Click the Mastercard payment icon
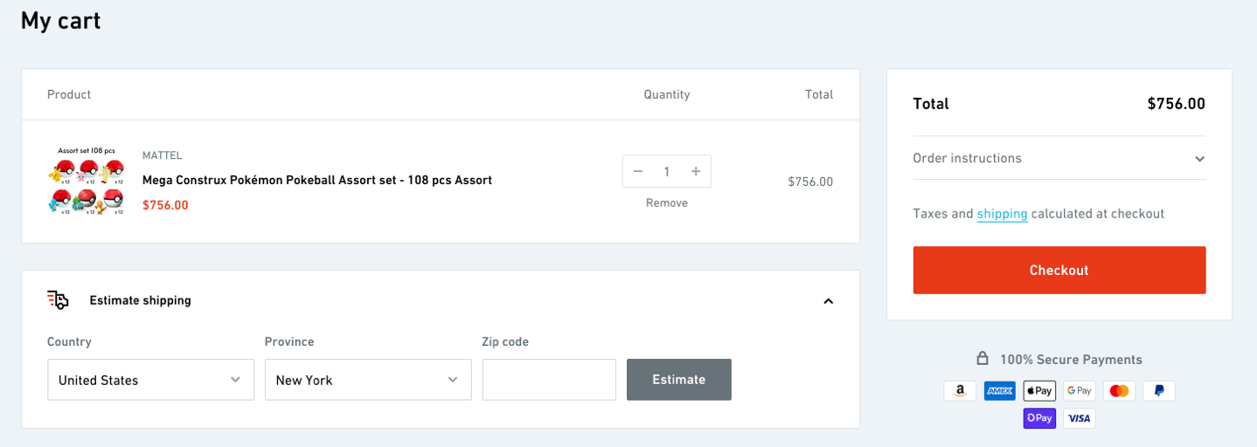 pos(1119,390)
